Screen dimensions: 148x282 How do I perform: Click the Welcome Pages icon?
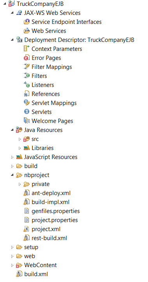(27, 121)
